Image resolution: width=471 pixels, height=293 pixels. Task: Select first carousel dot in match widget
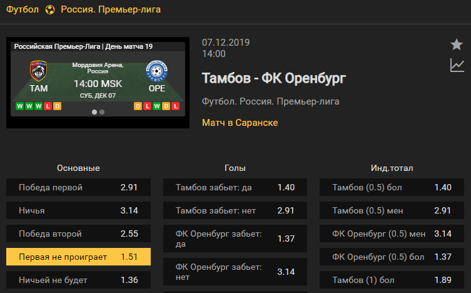94,112
